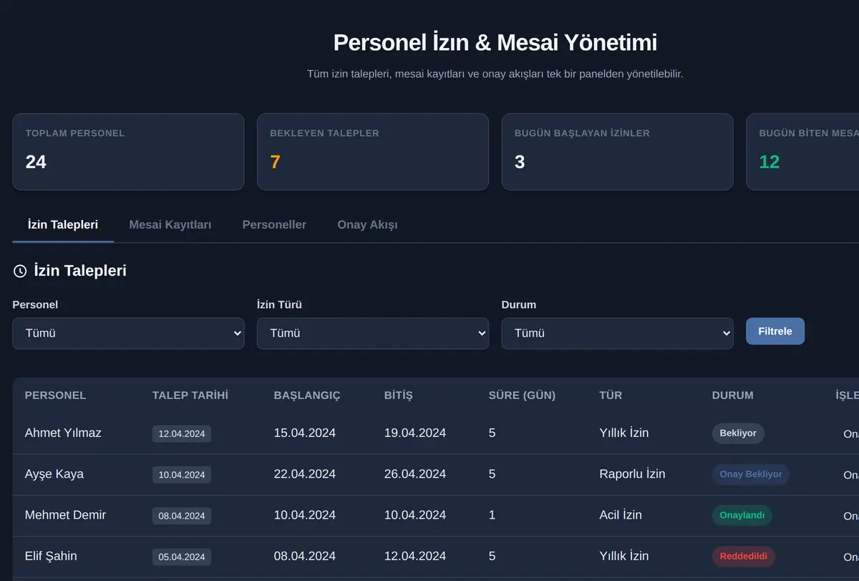Click the 19.04.2024 end date cell

click(x=415, y=433)
